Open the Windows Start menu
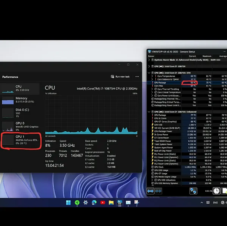This screenshot has width=227, height=226. pyautogui.click(x=68, y=203)
